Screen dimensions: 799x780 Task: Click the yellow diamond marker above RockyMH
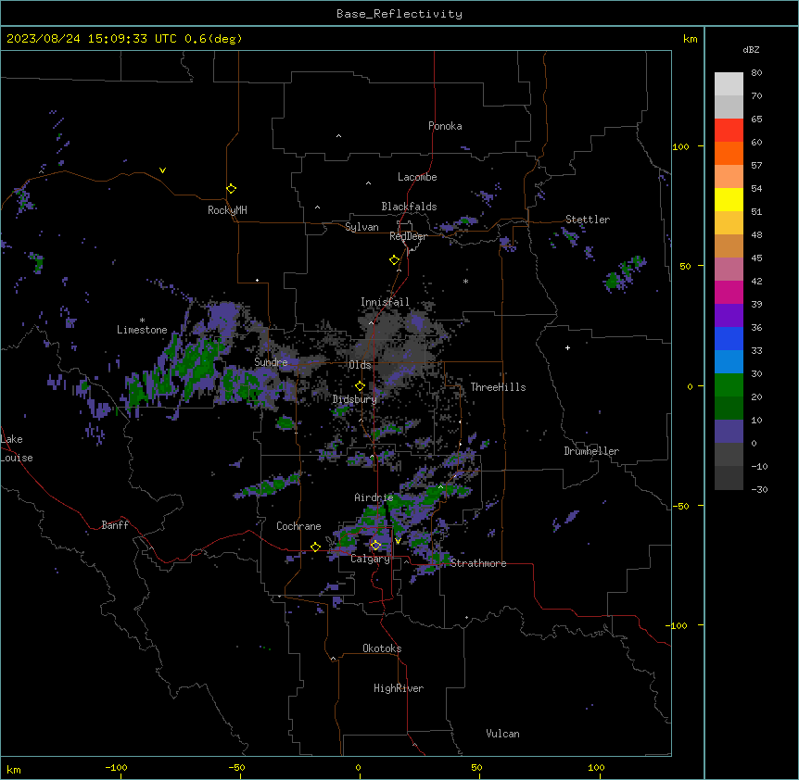coord(231,189)
